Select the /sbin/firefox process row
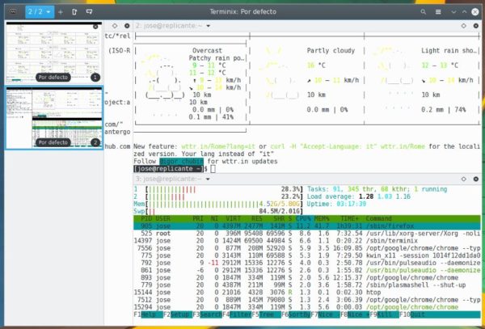485x329 pixels. coord(307,226)
